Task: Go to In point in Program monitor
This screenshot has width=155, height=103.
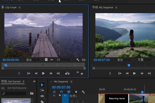Action: [x=120, y=73]
